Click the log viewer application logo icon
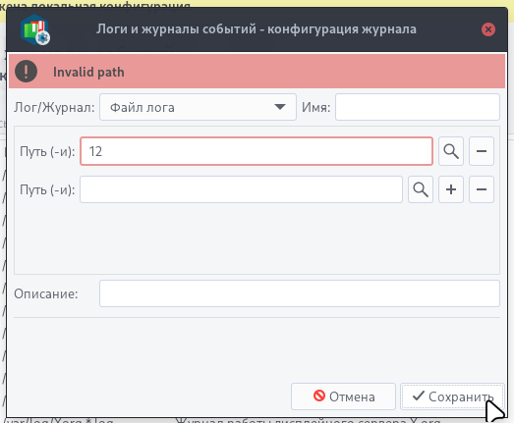The height and width of the screenshot is (423, 514). (35, 29)
